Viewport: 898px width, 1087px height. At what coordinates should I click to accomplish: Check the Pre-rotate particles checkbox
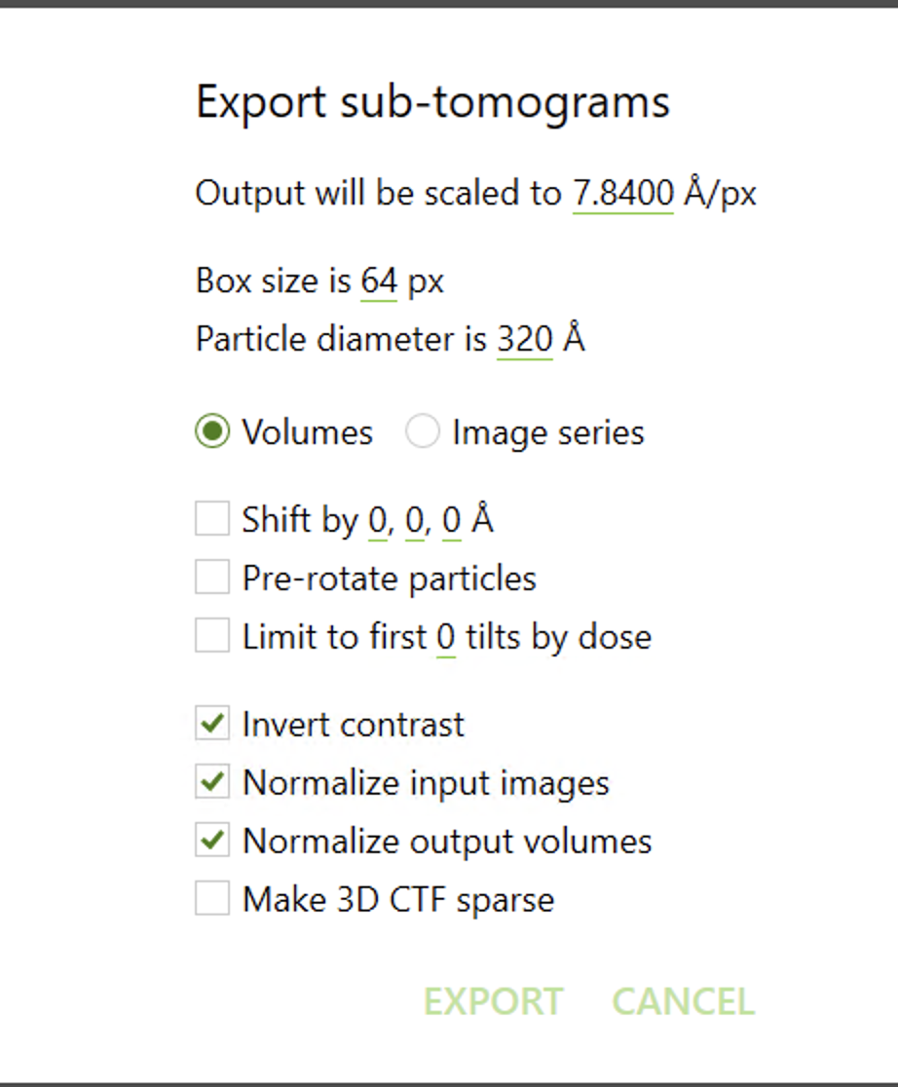(x=212, y=578)
